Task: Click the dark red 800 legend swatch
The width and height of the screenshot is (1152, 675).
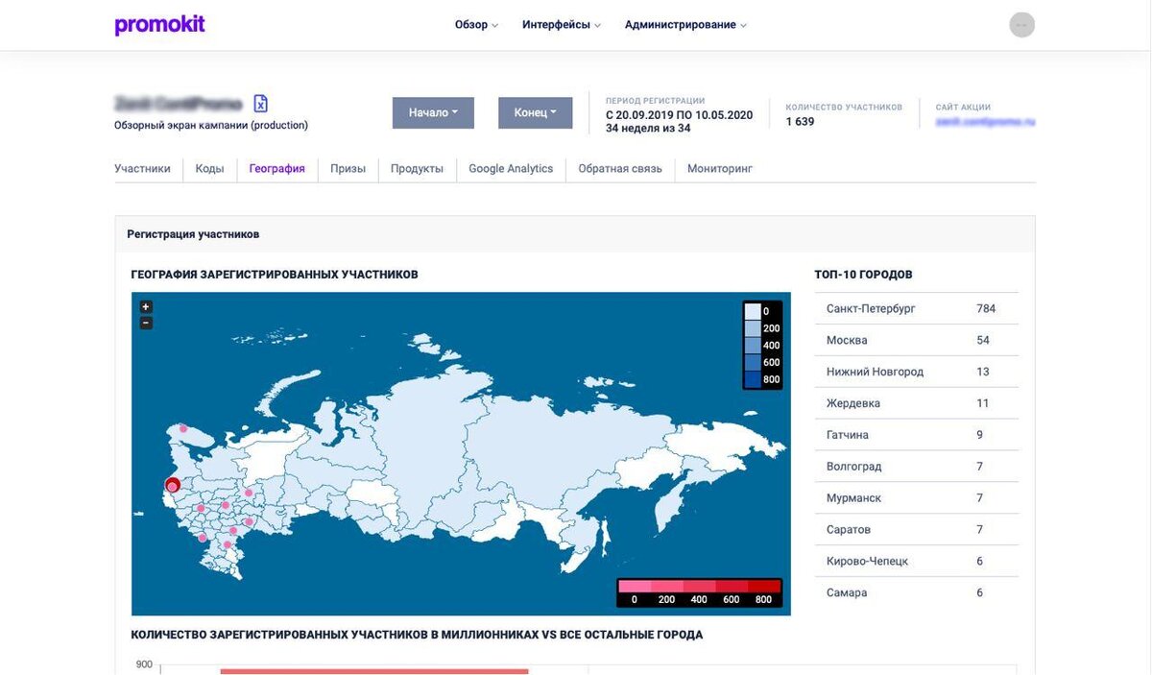Action: [x=764, y=586]
